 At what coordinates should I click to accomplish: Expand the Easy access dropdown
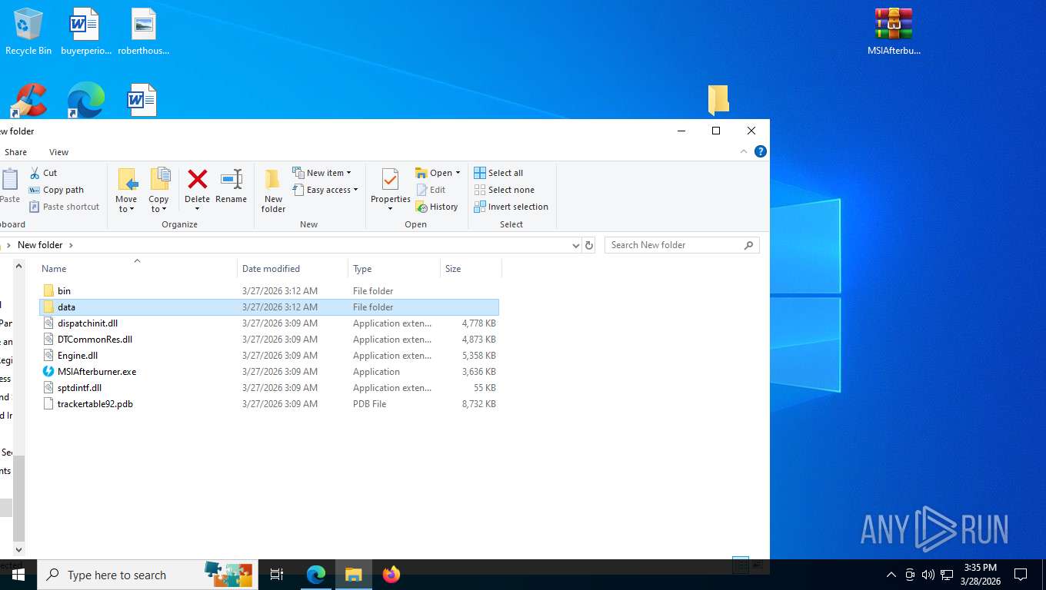point(325,190)
